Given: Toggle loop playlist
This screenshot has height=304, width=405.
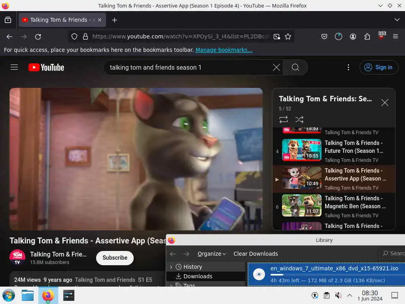Looking at the screenshot, I should 283,120.
